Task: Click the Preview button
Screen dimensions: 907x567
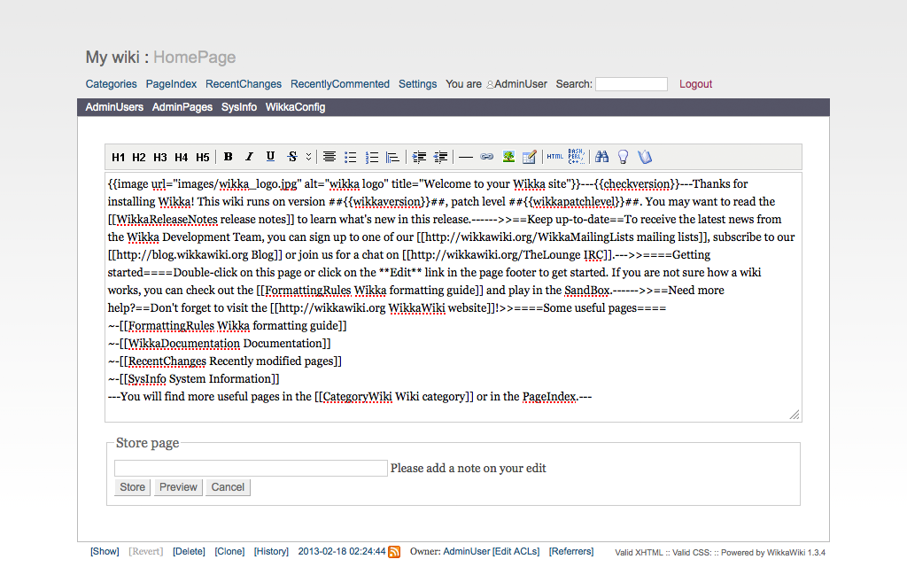Action: pos(178,487)
